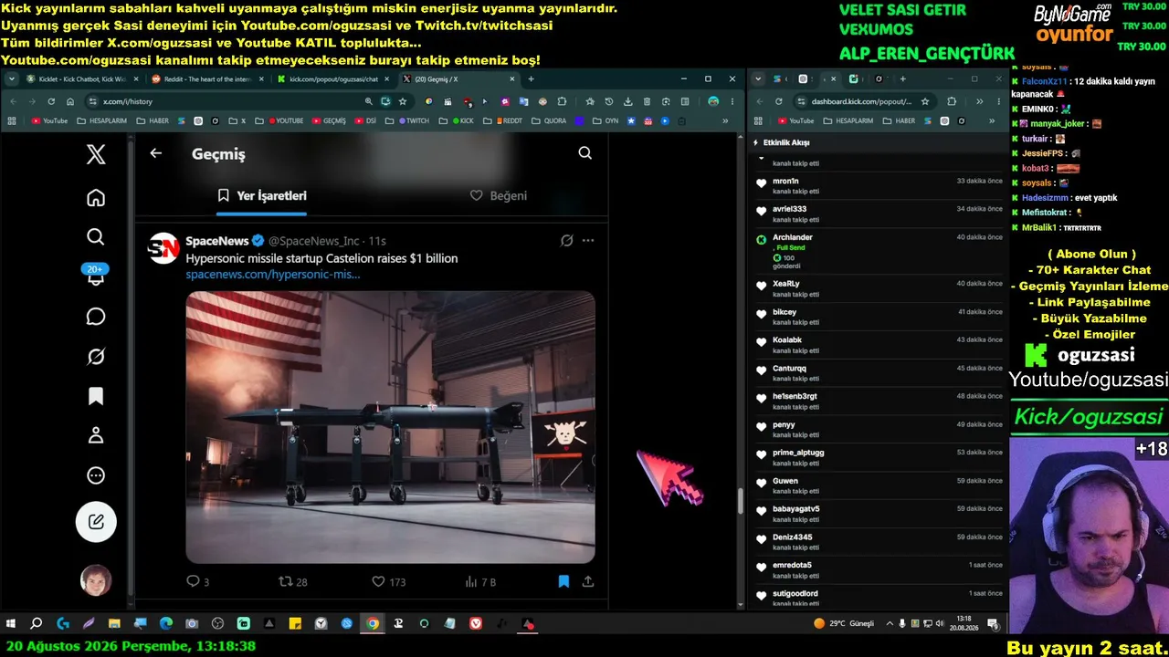Switch to the Yer İşaretleri tab
This screenshot has height=657, width=1169.
click(x=262, y=195)
